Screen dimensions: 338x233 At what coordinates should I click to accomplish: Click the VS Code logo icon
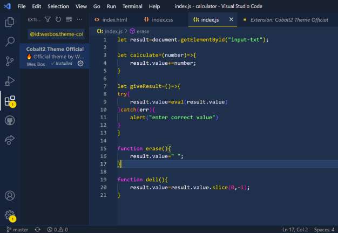pos(8,6)
